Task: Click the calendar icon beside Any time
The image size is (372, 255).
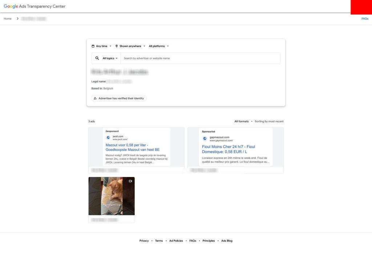Action: [x=93, y=46]
